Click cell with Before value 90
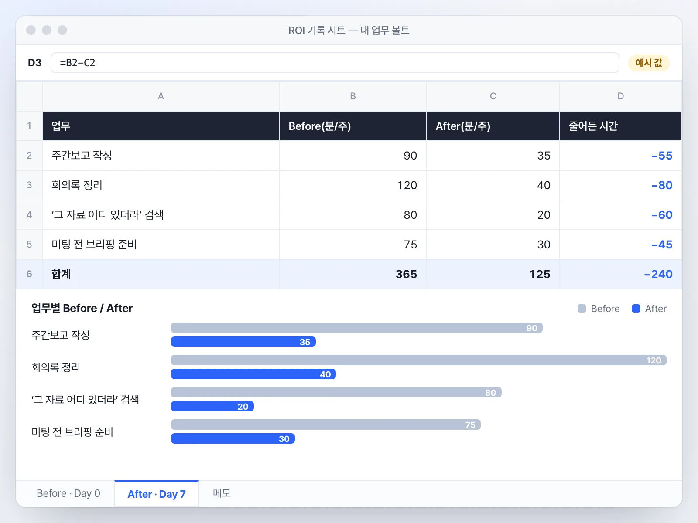 353,156
